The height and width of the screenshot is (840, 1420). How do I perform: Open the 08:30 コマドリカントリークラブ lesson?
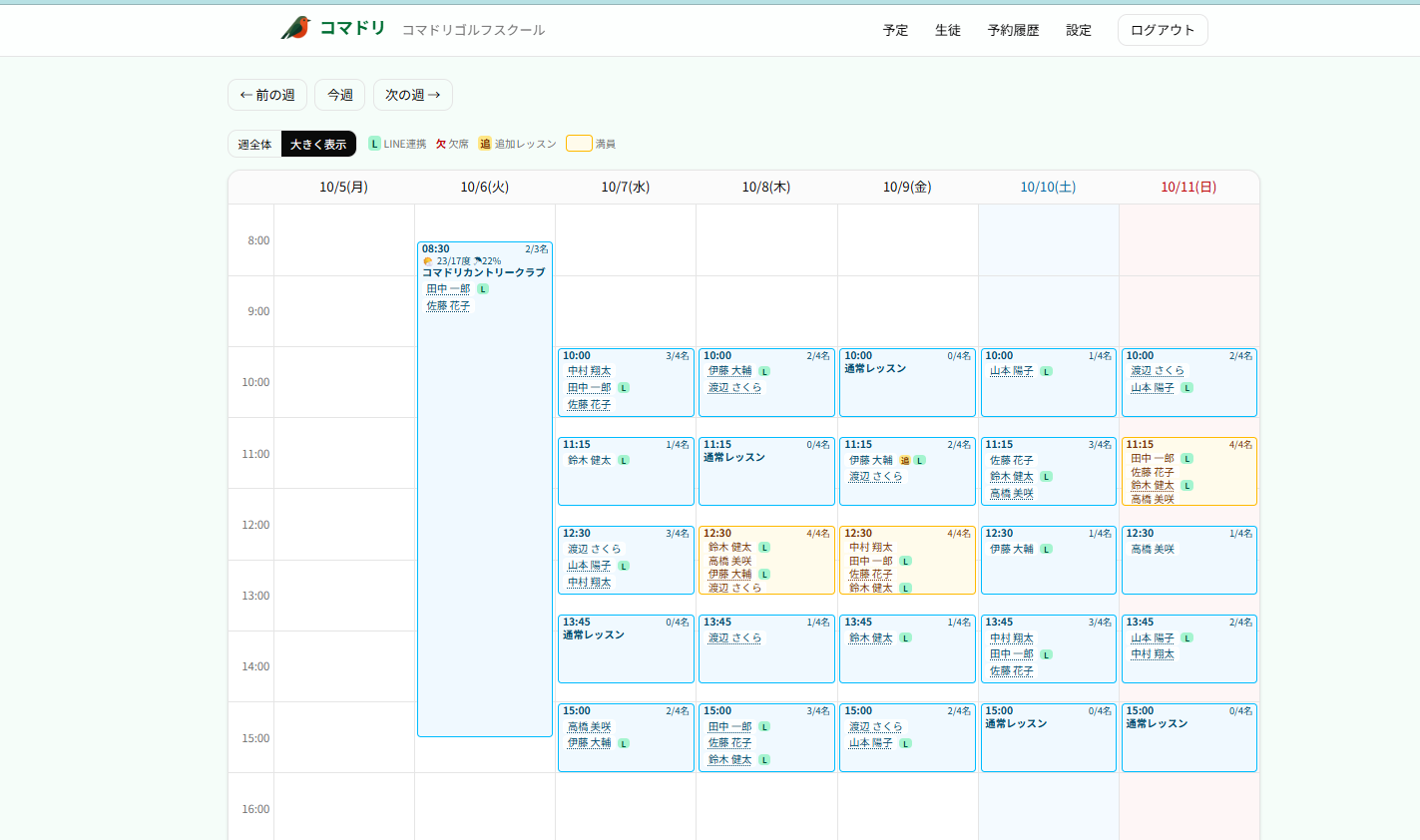coord(485,489)
